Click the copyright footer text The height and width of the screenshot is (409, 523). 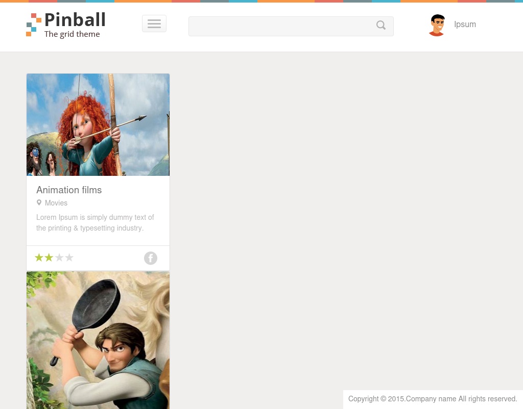click(x=433, y=399)
